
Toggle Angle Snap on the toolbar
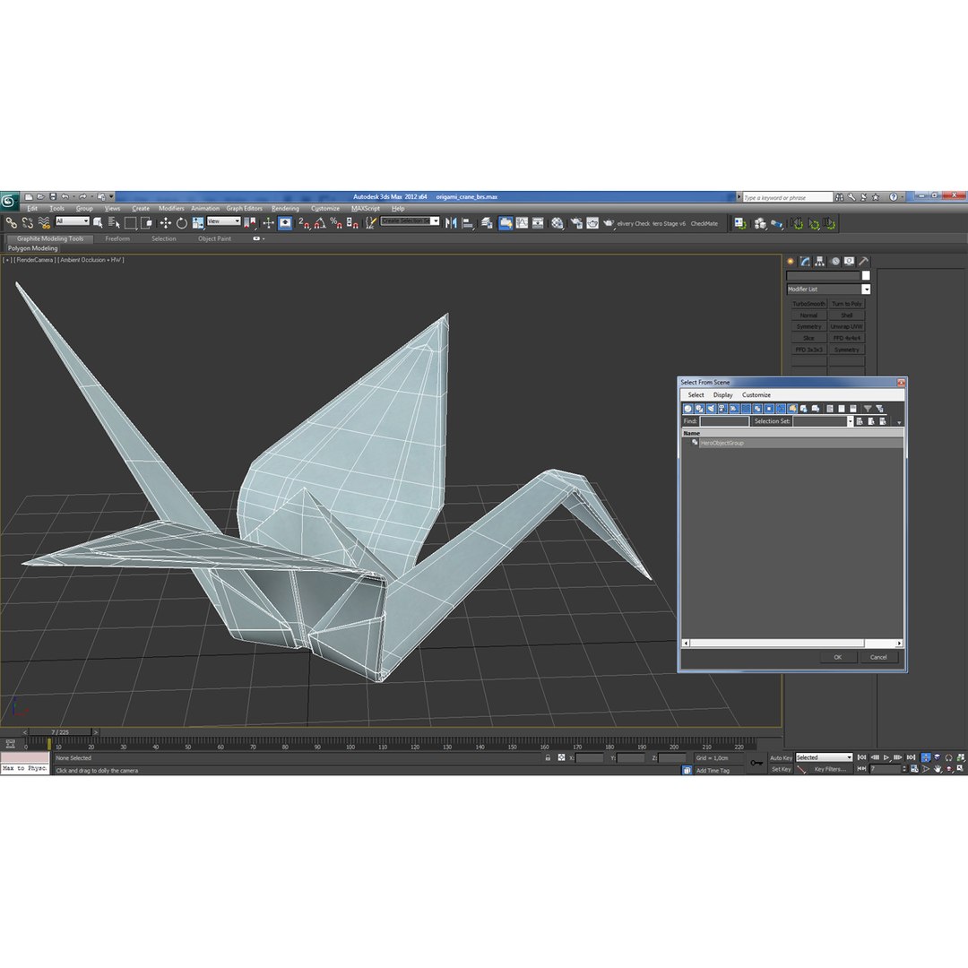point(320,223)
